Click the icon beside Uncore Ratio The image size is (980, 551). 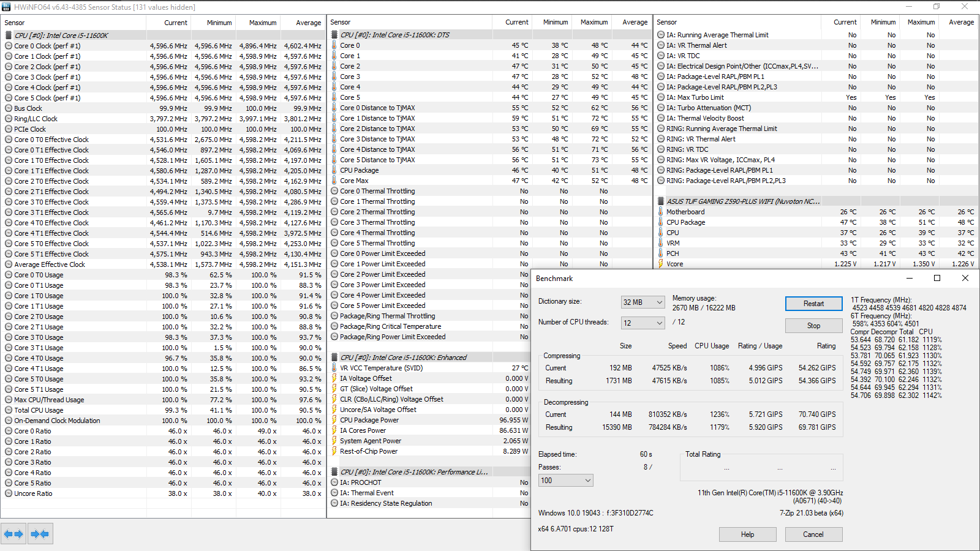[x=9, y=493]
